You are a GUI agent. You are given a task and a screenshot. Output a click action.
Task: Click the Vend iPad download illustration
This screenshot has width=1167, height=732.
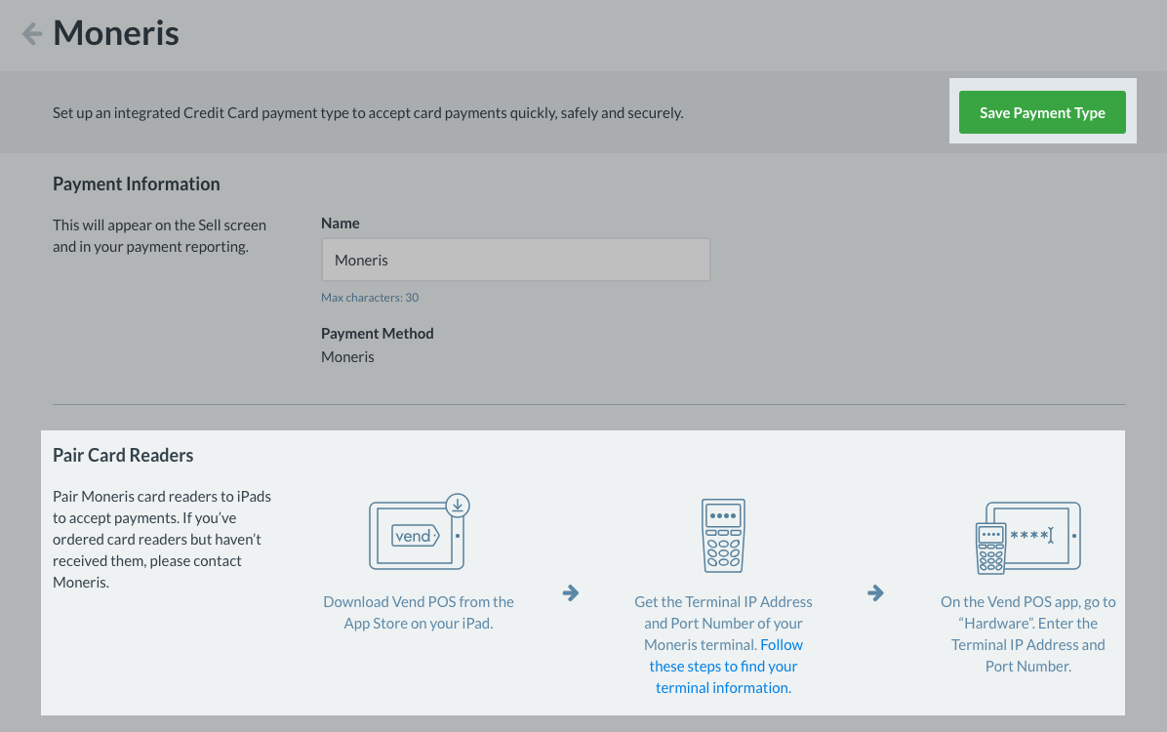pyautogui.click(x=419, y=532)
